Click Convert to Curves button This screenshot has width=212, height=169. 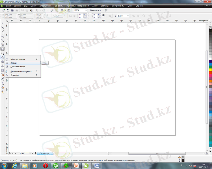coord(144,16)
